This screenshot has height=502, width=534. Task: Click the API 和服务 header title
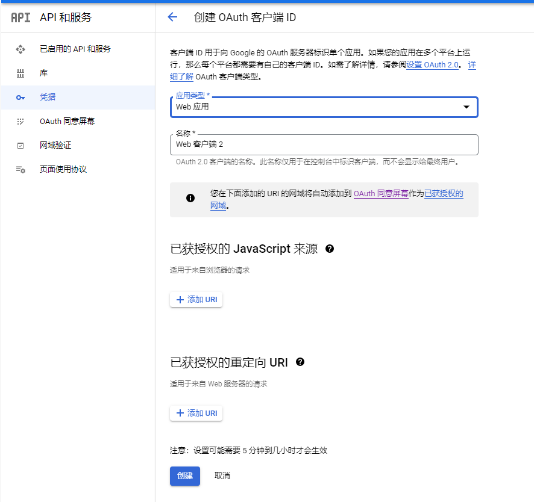point(66,17)
